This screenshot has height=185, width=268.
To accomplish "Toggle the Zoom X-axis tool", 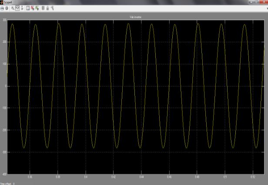I will click(x=17, y=8).
